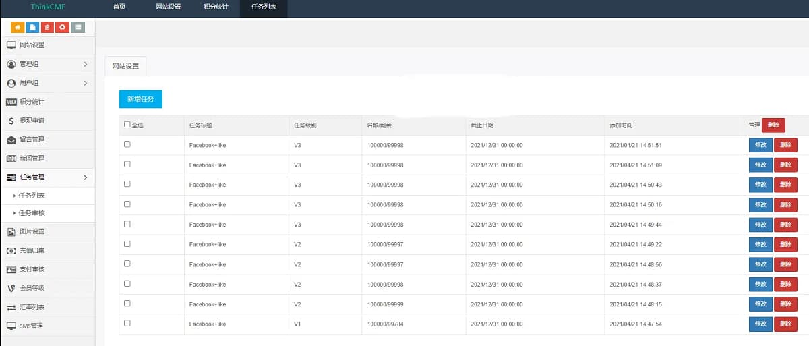
Task: Select 任务审核 in the sidebar submenu
Action: 32,213
